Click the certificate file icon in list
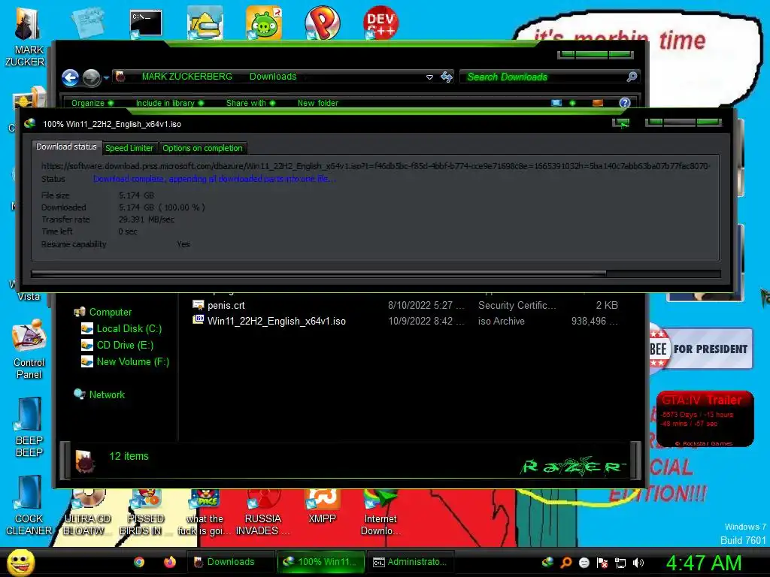 click(x=199, y=305)
